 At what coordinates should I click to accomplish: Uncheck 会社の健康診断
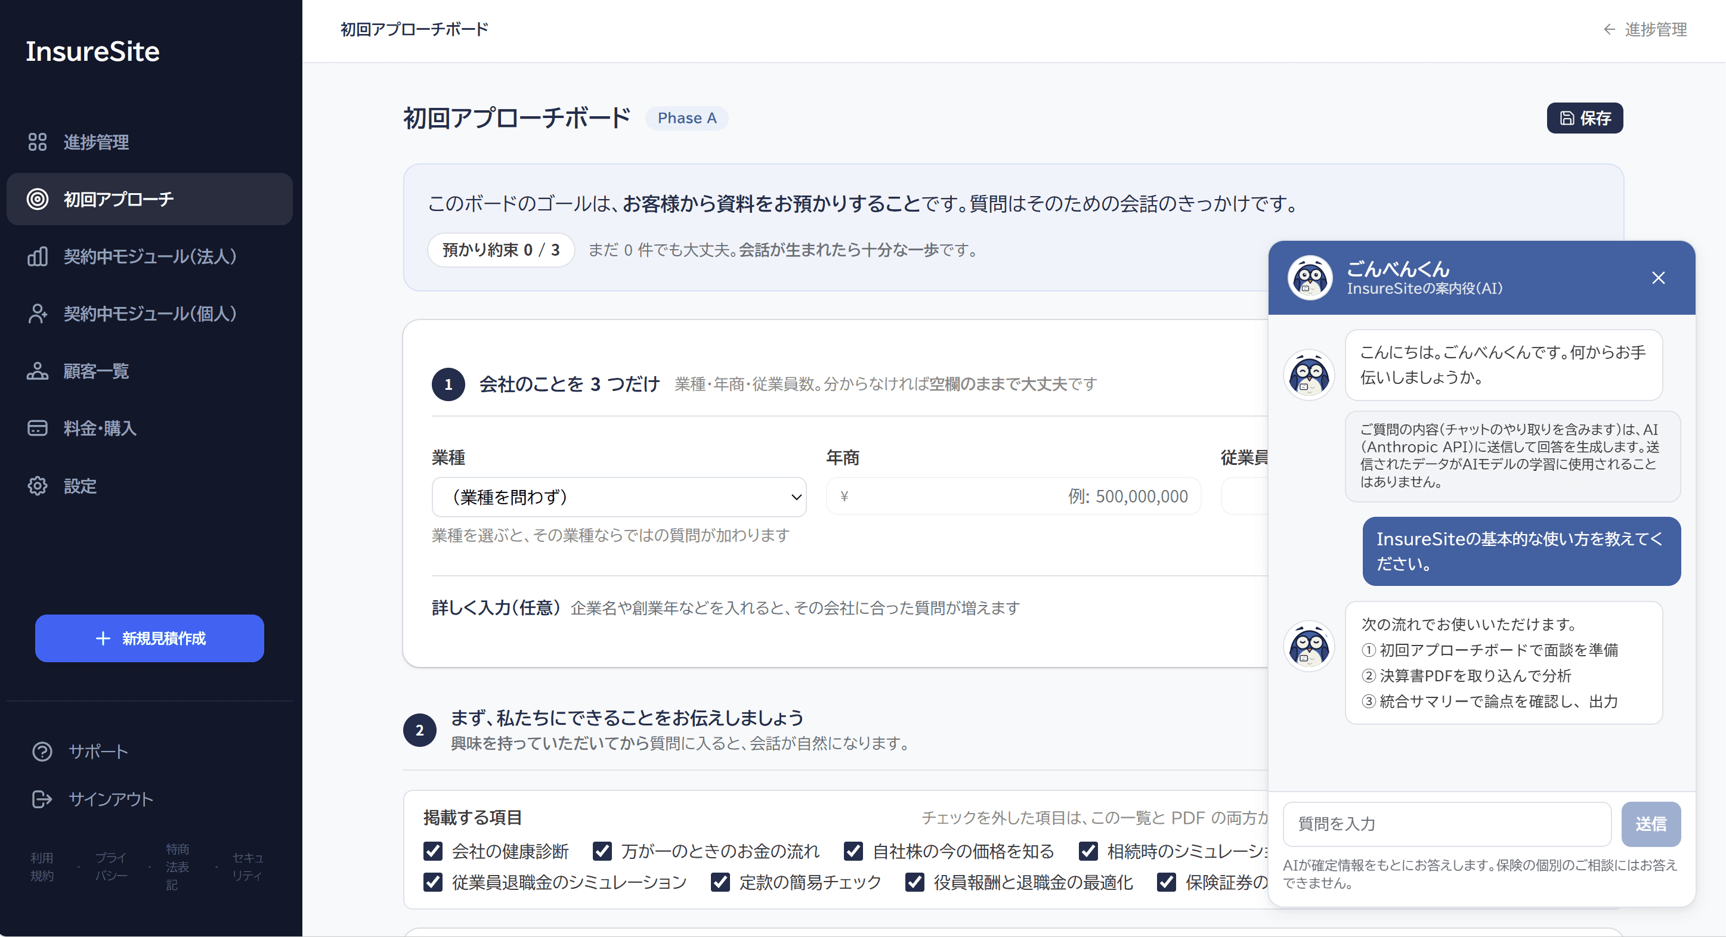coord(434,851)
